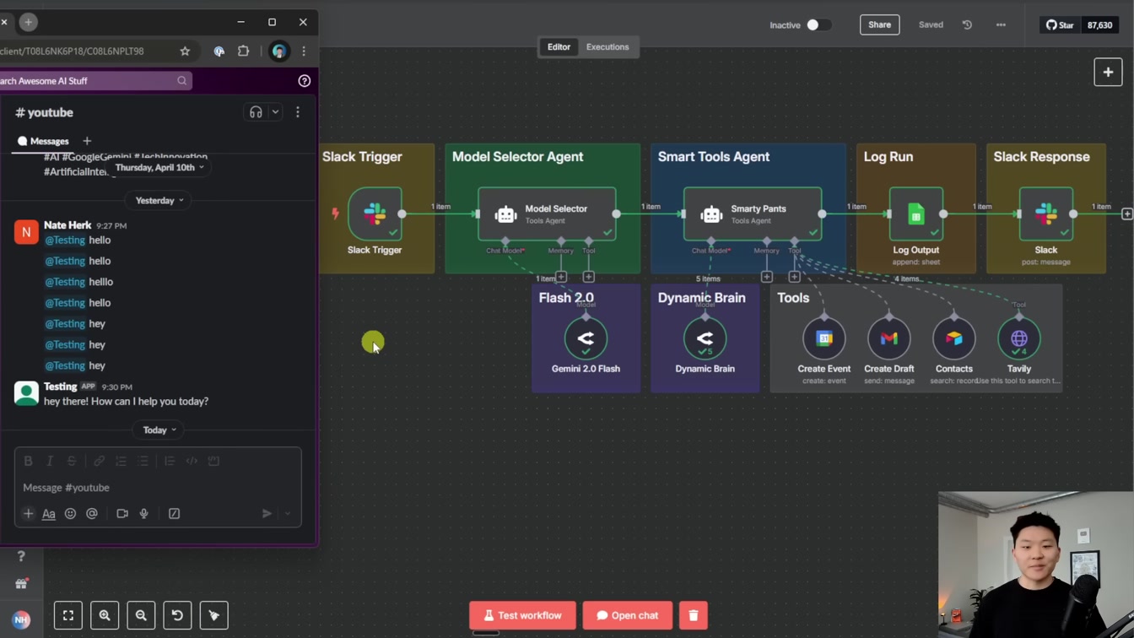This screenshot has height=638, width=1134.
Task: Open the Nate Herk profile name
Action: coord(67,225)
